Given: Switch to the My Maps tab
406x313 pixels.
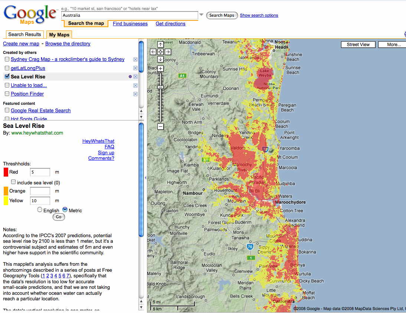Looking at the screenshot, I should tap(59, 35).
